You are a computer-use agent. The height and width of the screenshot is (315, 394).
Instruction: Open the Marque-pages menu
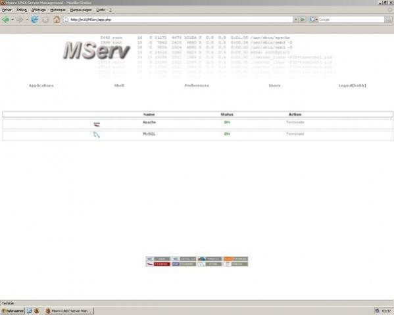click(81, 10)
